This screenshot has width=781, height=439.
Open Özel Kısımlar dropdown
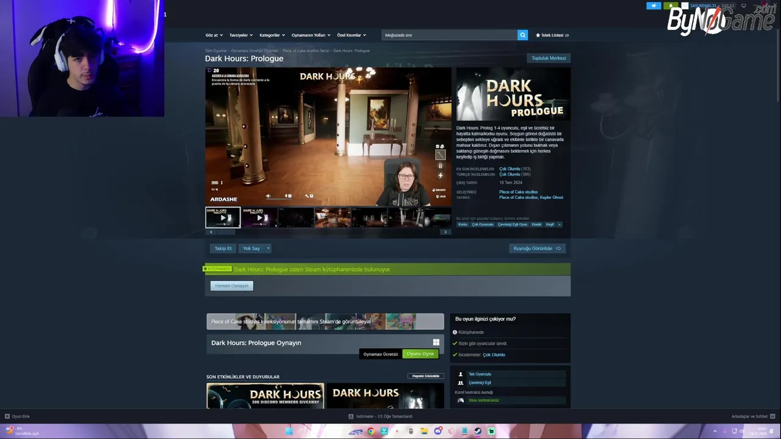(352, 35)
